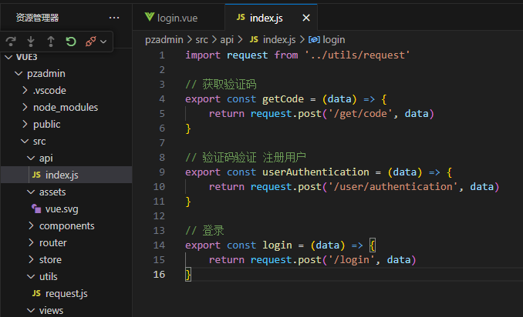Click the JS icon on the index.js tab
Image resolution: width=523 pixels, height=317 pixels.
[x=241, y=17]
